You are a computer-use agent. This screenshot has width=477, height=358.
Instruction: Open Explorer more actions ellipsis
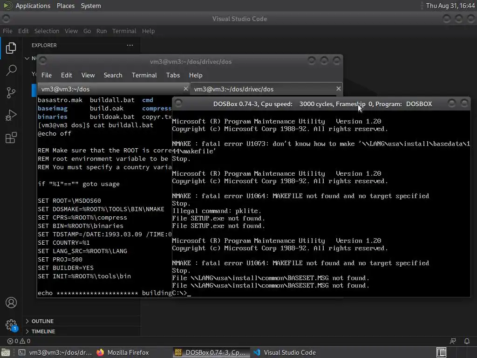click(130, 45)
